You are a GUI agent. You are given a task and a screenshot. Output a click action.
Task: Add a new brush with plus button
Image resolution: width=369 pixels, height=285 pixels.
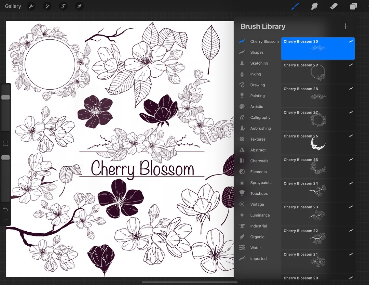click(345, 26)
